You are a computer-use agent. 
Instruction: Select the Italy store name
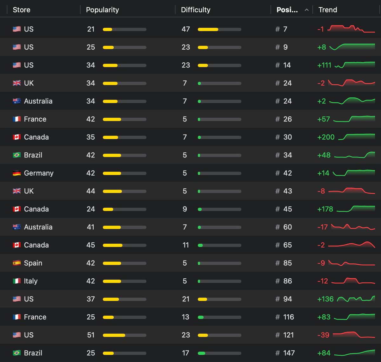coord(31,281)
